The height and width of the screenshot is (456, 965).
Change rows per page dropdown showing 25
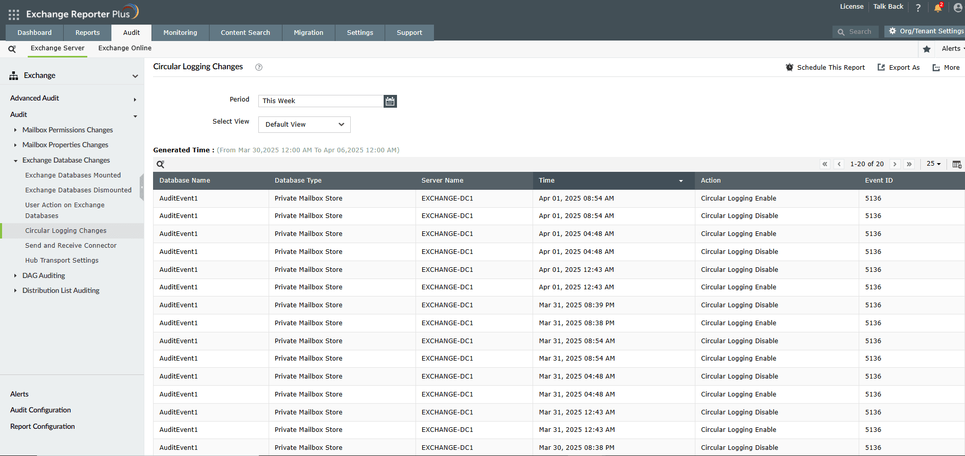point(934,164)
